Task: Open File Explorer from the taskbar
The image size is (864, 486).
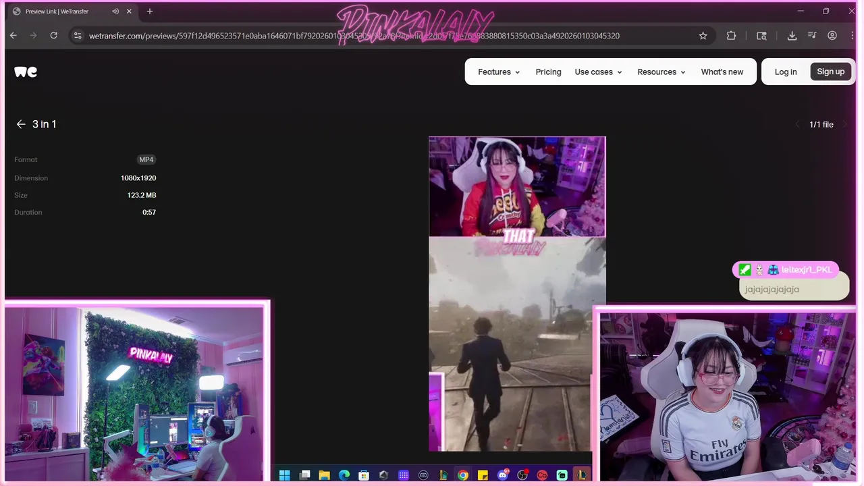Action: pyautogui.click(x=324, y=475)
